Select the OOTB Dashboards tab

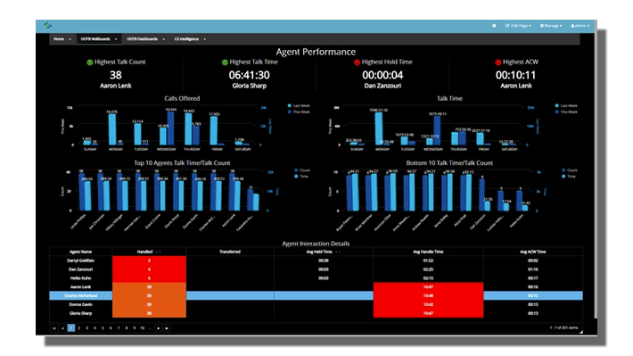[x=142, y=39]
